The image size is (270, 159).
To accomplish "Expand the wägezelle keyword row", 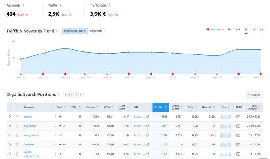I will coord(10,126).
